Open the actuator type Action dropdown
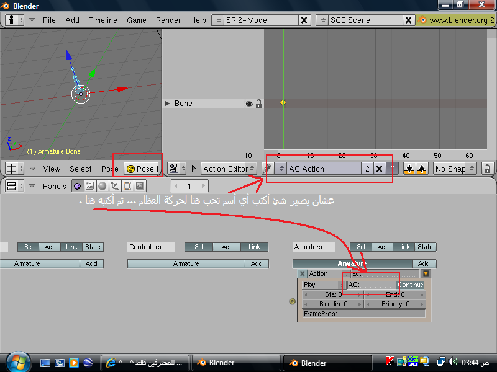The height and width of the screenshot is (372, 497). pos(329,273)
